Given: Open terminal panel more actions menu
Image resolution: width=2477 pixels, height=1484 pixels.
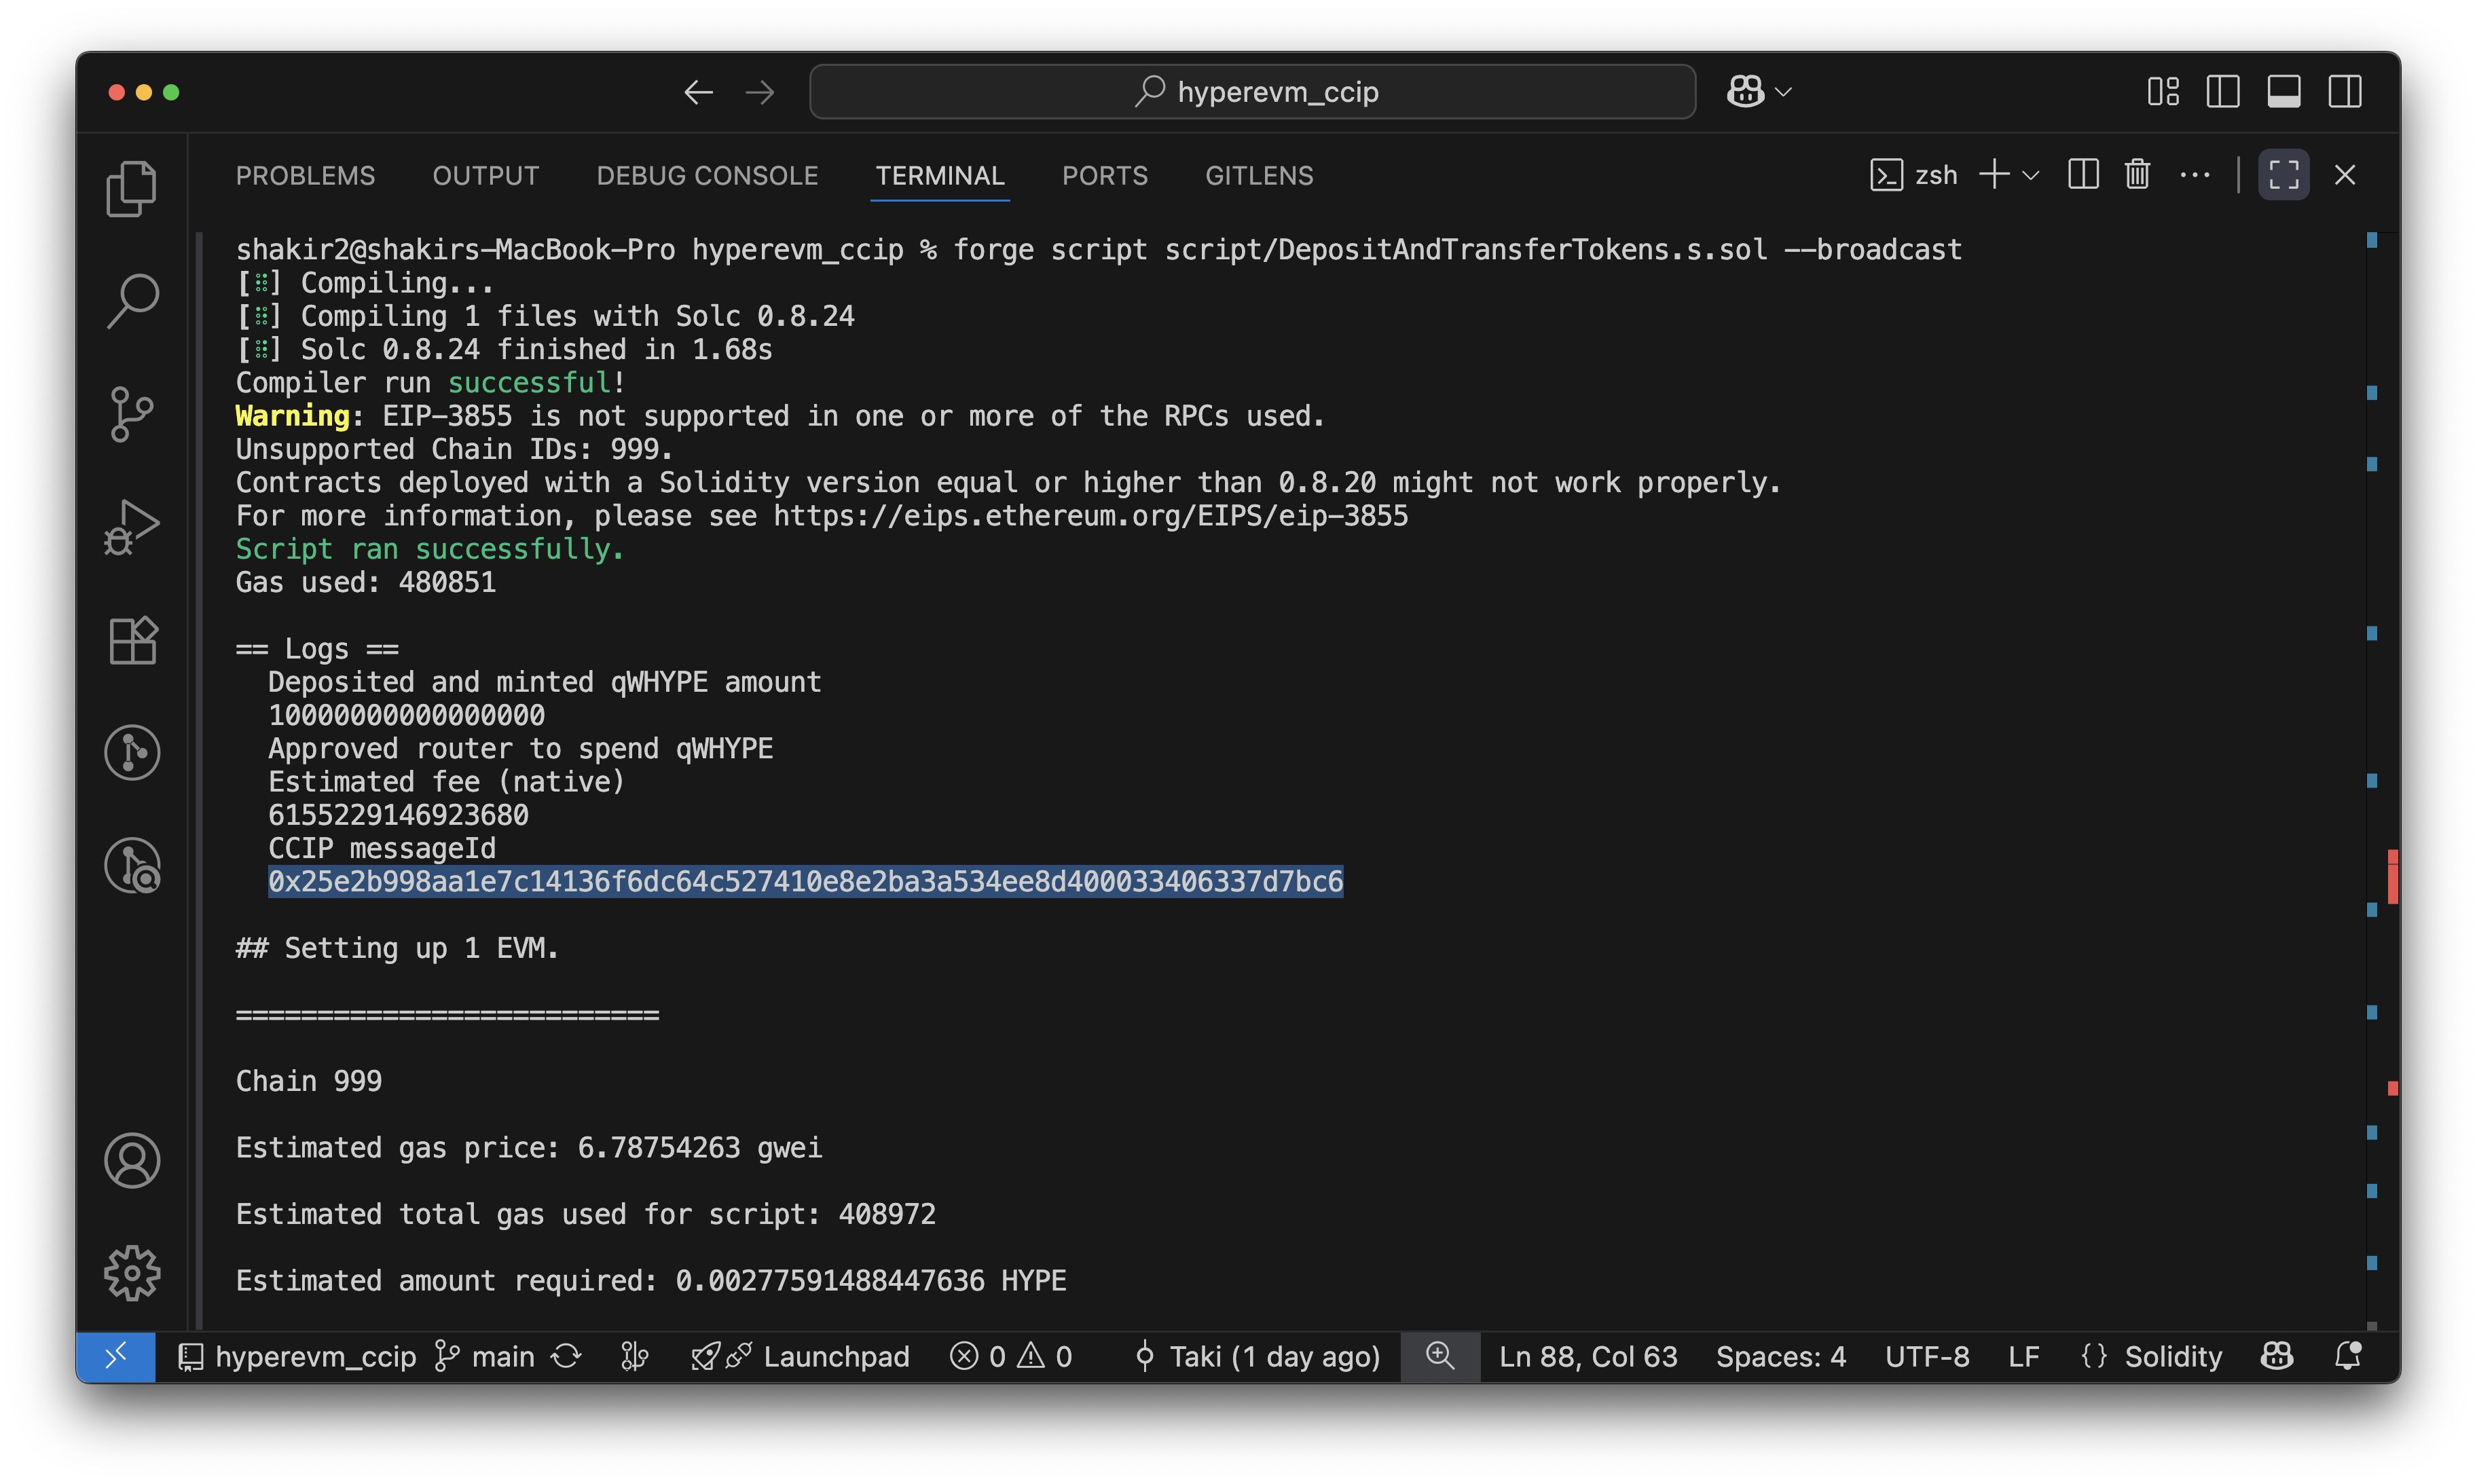Looking at the screenshot, I should click(x=2194, y=175).
